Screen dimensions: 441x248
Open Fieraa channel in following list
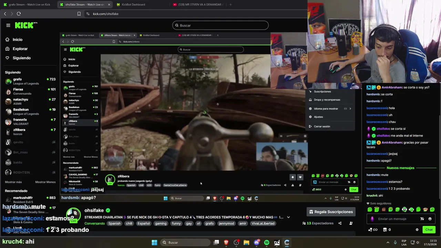coord(30,91)
